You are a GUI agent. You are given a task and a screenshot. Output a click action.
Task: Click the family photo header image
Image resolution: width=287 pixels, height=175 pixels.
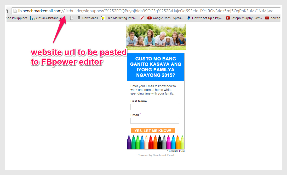156,37
